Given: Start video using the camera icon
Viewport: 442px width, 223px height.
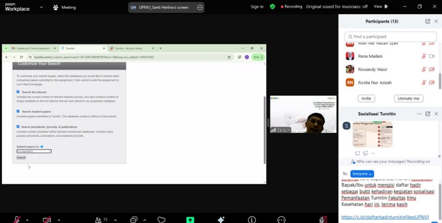Looking at the screenshot, I should tap(47, 220).
